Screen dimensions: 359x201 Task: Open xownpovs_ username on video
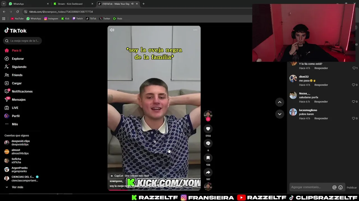tap(116, 181)
